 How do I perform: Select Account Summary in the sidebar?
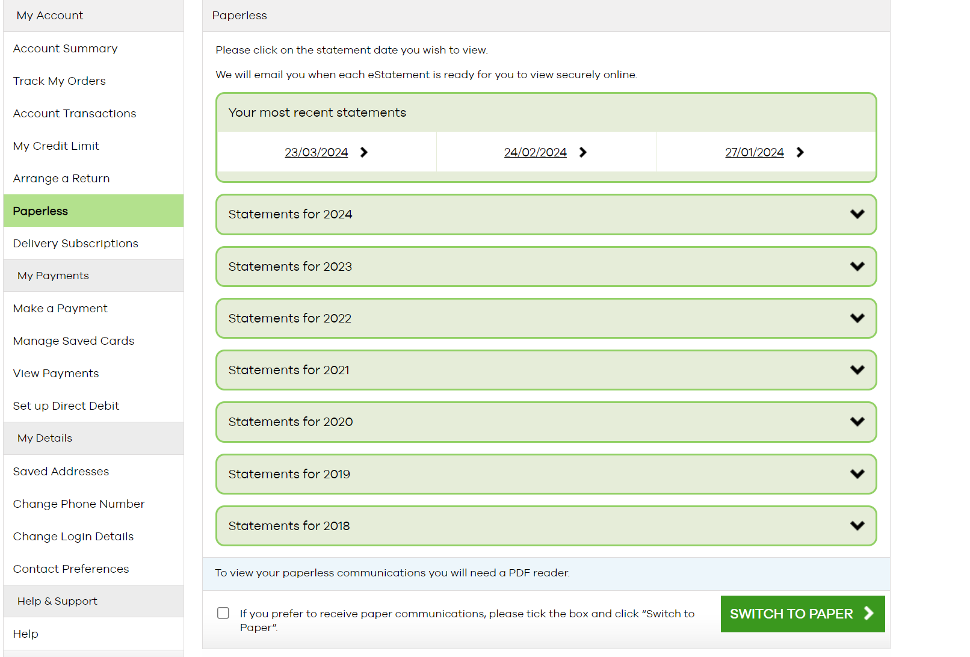point(65,48)
